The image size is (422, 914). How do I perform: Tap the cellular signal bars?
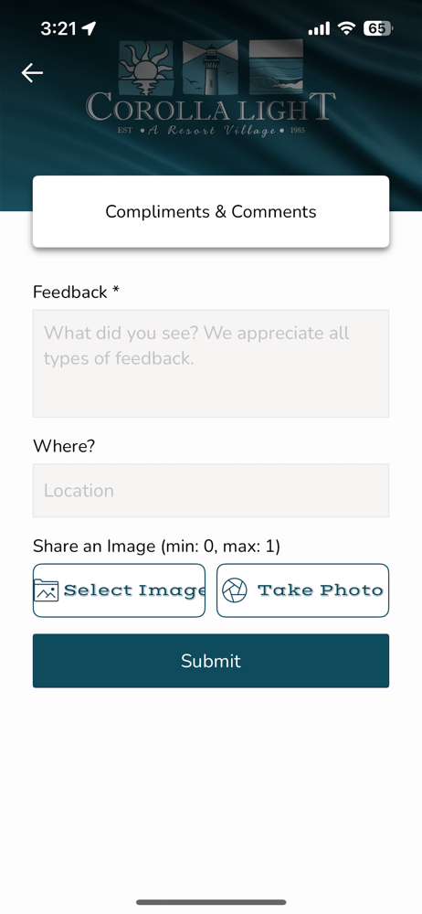319,28
